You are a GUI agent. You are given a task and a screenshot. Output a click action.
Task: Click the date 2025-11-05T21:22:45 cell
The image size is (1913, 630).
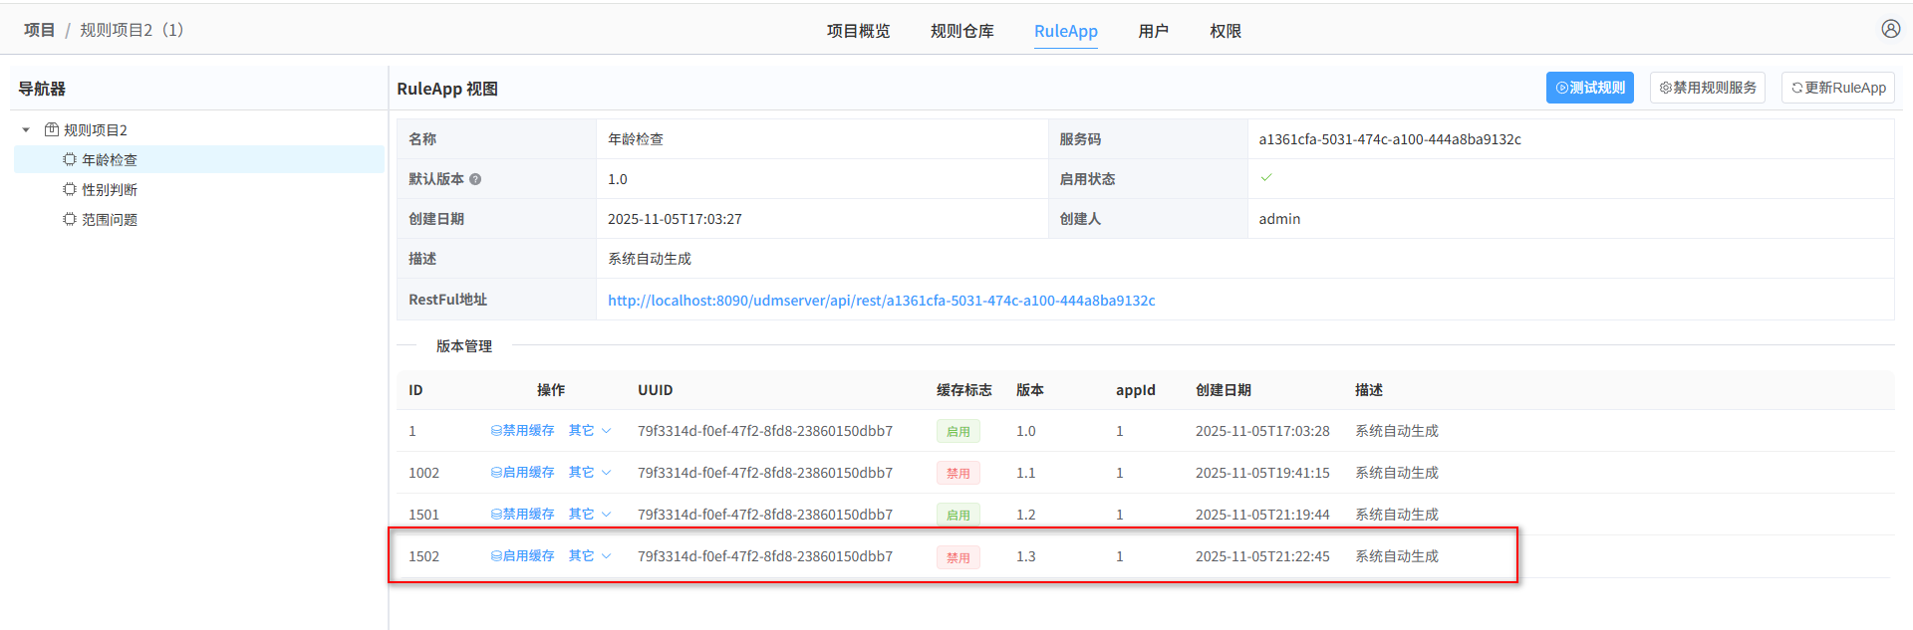point(1262,556)
